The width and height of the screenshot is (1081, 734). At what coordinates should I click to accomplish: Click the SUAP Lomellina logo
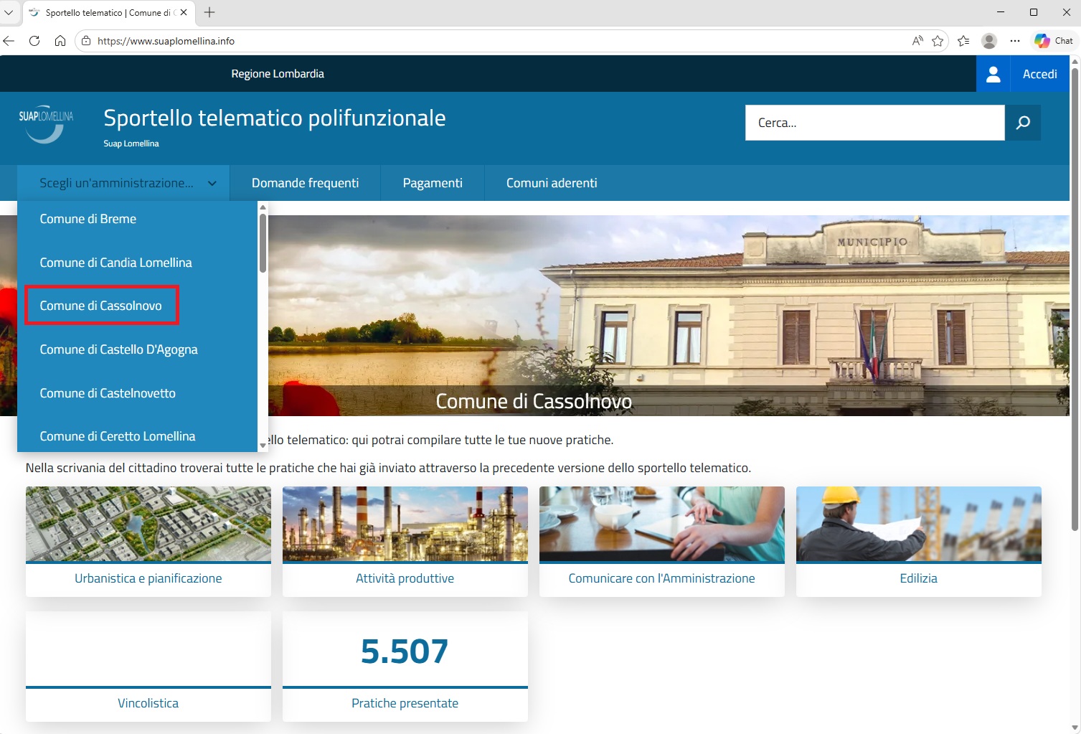[46, 123]
